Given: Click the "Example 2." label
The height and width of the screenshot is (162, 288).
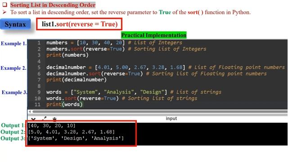Looking at the screenshot, I should click(13, 68).
